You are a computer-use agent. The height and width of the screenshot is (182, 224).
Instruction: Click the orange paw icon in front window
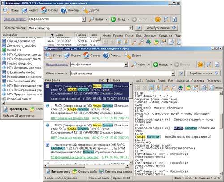pos(200,65)
